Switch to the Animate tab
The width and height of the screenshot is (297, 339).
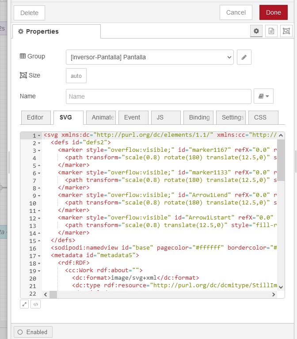101,117
